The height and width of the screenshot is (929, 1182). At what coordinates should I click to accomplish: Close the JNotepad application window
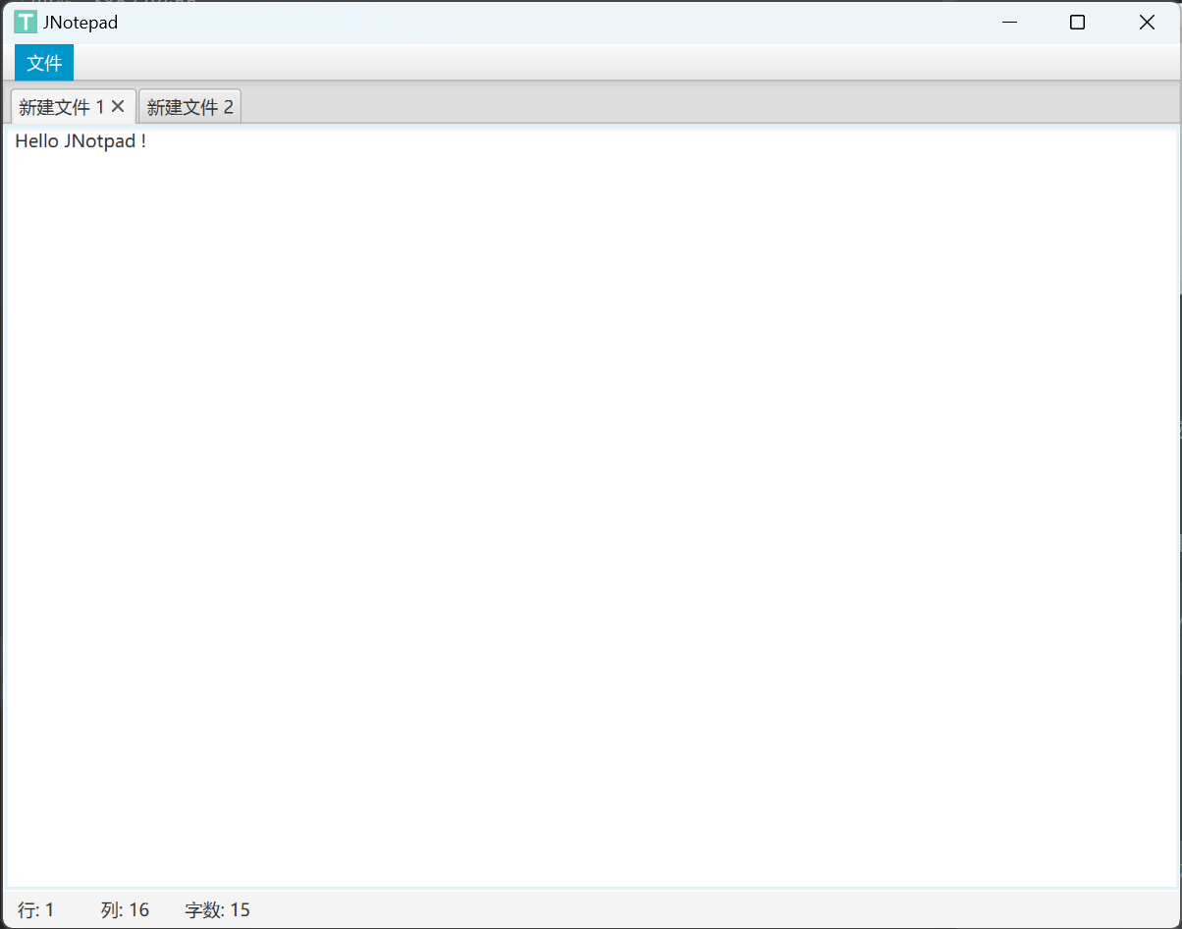pyautogui.click(x=1147, y=22)
